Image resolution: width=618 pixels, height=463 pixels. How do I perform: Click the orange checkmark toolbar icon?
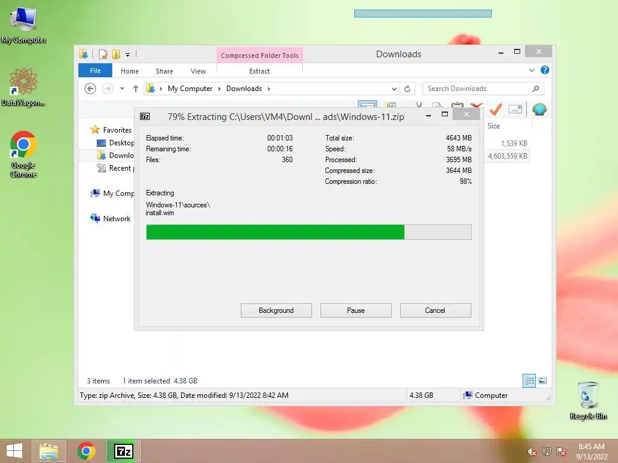495,109
